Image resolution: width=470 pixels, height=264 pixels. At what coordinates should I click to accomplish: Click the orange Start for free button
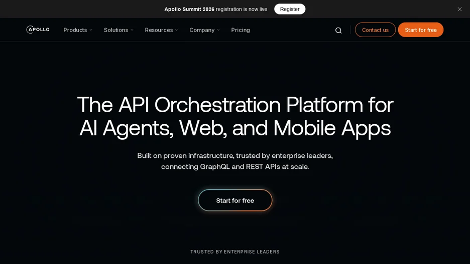click(x=421, y=30)
